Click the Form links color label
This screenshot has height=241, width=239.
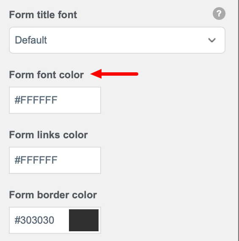[x=49, y=135]
